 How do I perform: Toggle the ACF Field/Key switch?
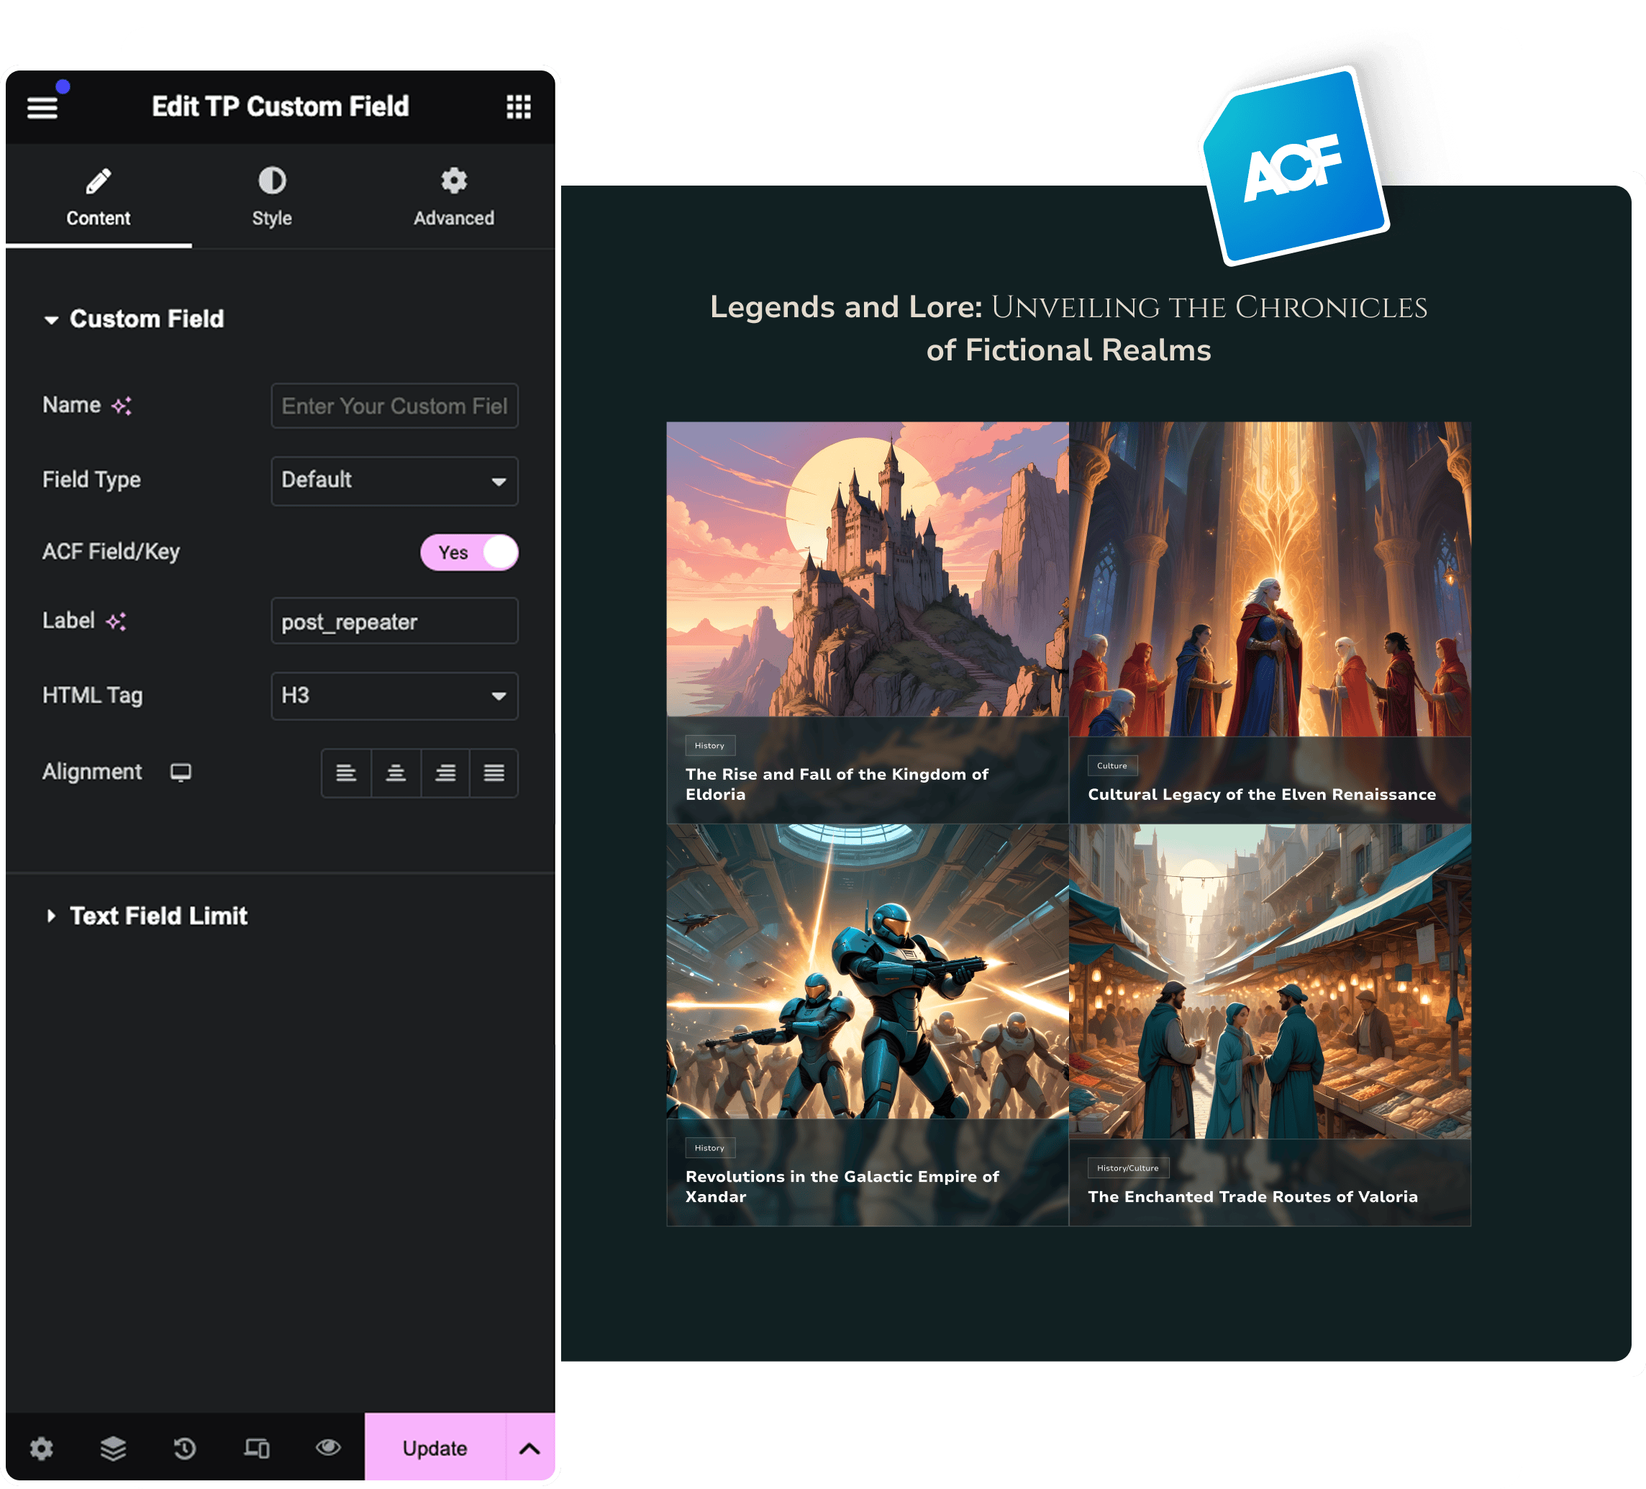(468, 552)
